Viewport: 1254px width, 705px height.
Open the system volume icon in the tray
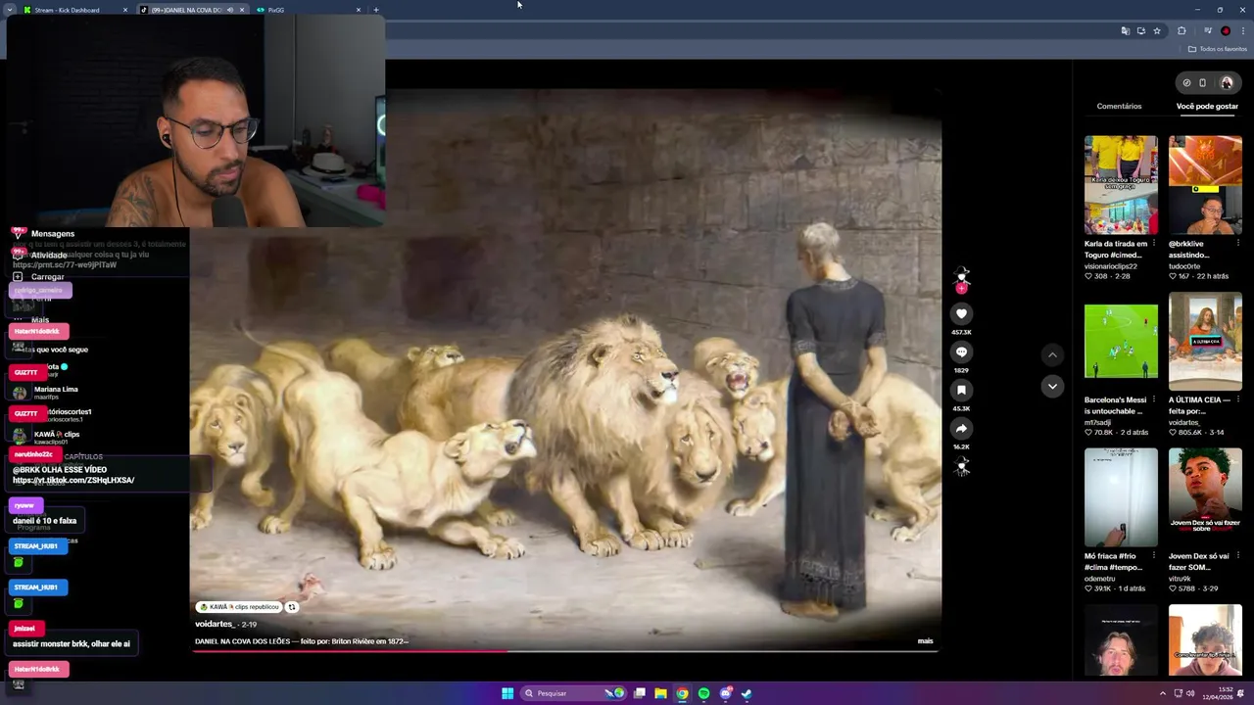pyautogui.click(x=1190, y=693)
